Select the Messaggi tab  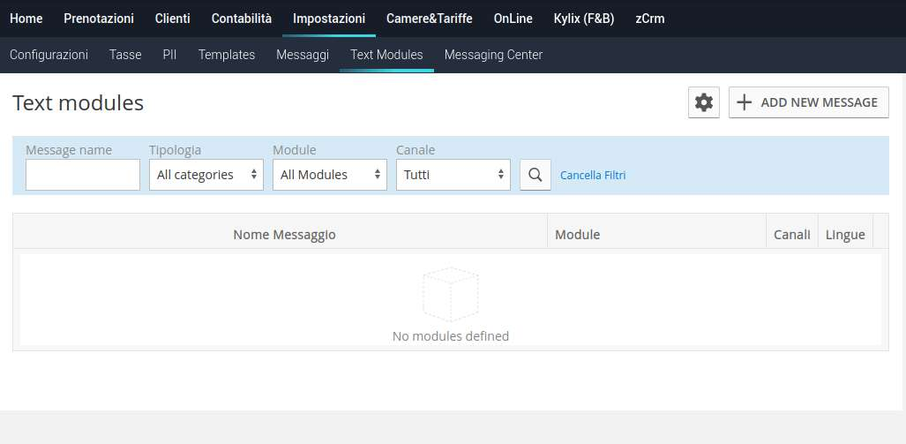point(303,55)
